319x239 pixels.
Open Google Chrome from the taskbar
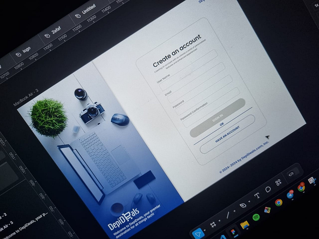pyautogui.click(x=278, y=203)
